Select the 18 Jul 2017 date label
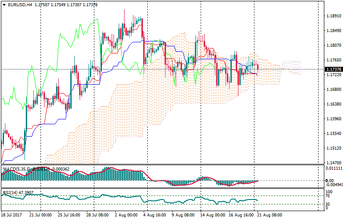This screenshot has height=220, width=343. point(13,214)
